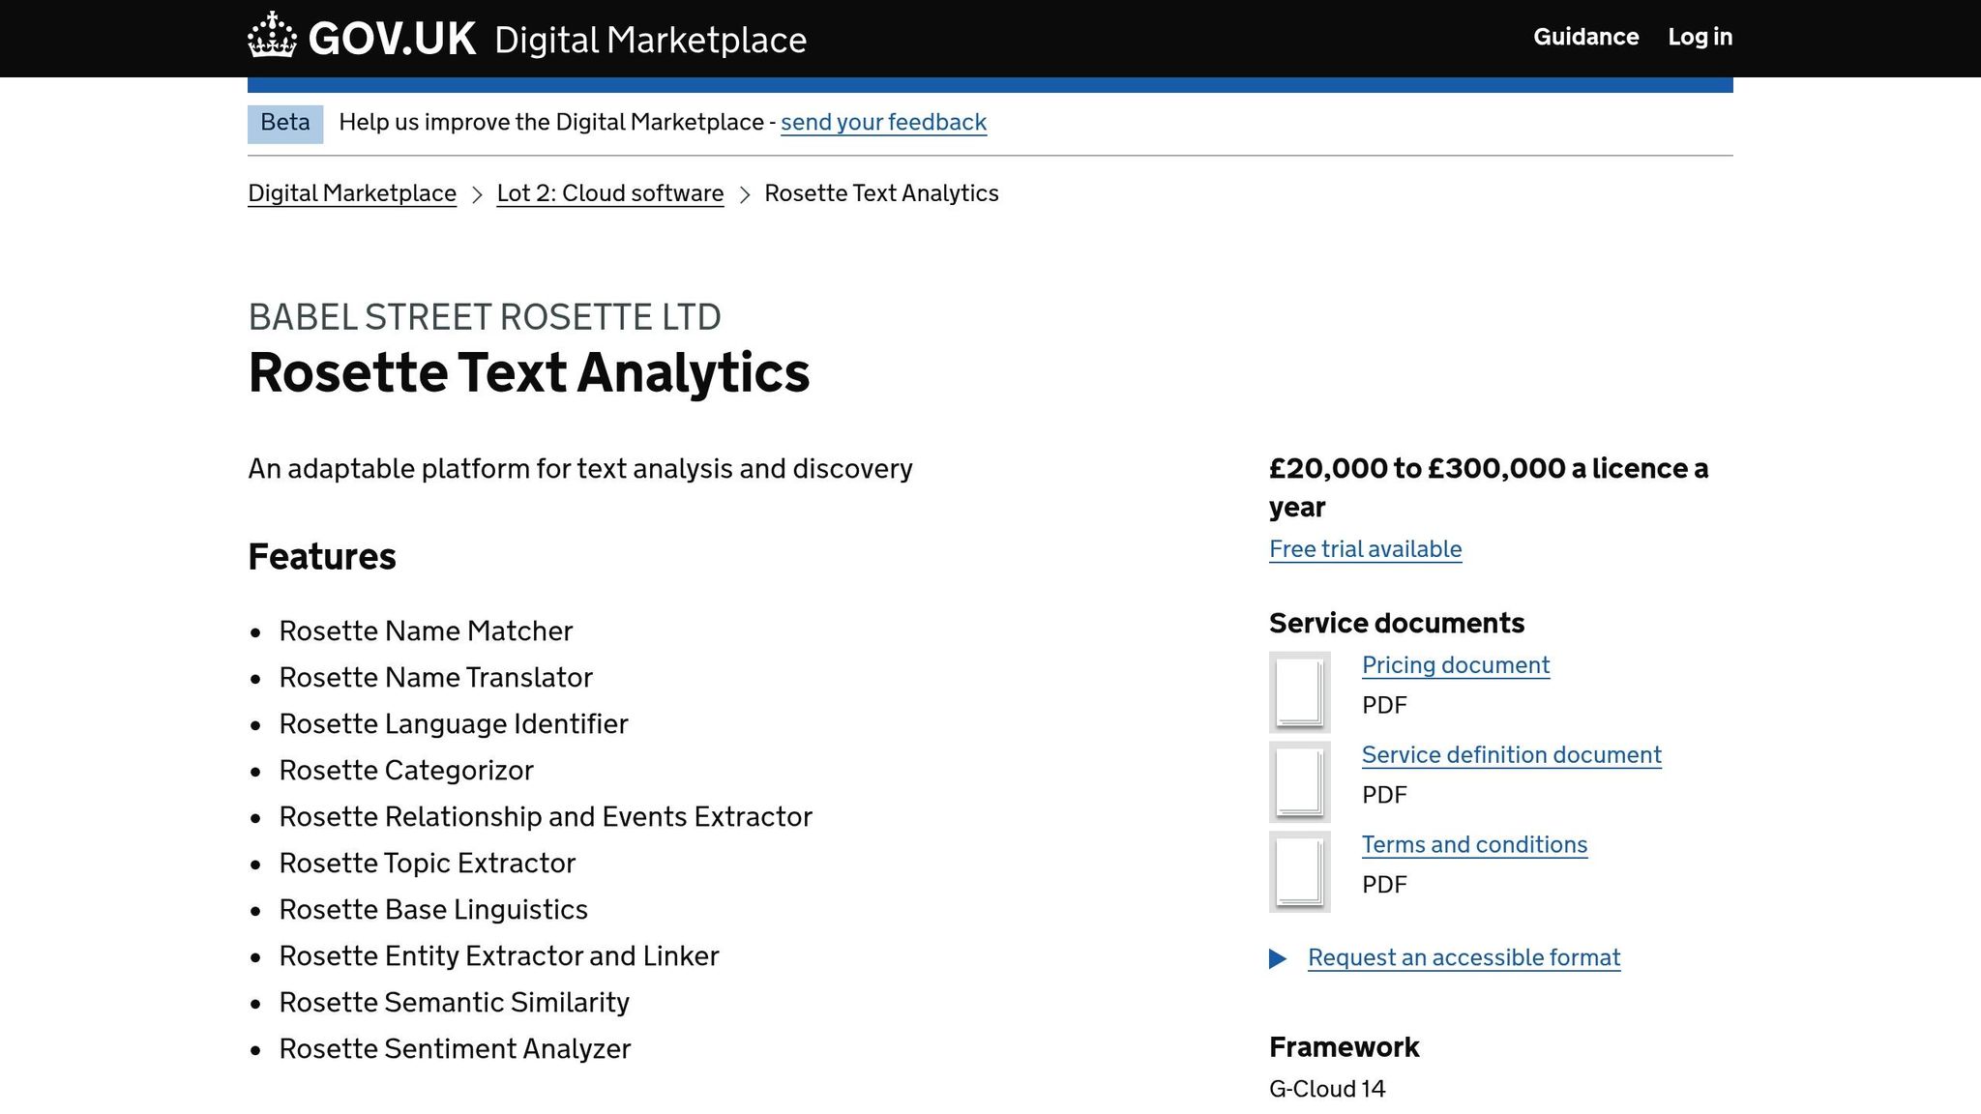Click the Rosette Sentiment Analyzer feature

(x=455, y=1049)
